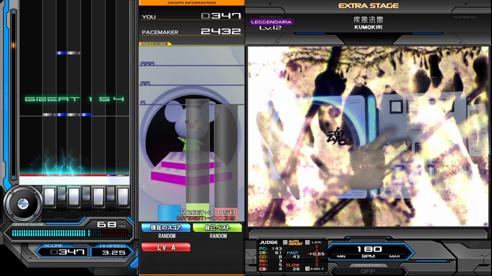Image resolution: width=492 pixels, height=276 pixels.
Task: Click the SLOW 26 counter
Action: click(293, 267)
